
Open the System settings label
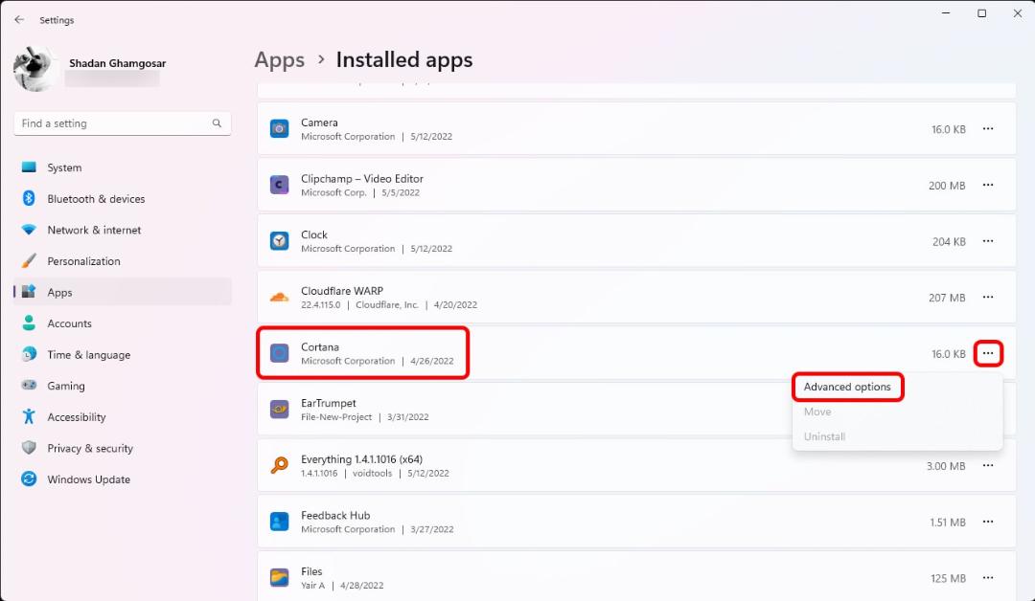click(x=65, y=167)
